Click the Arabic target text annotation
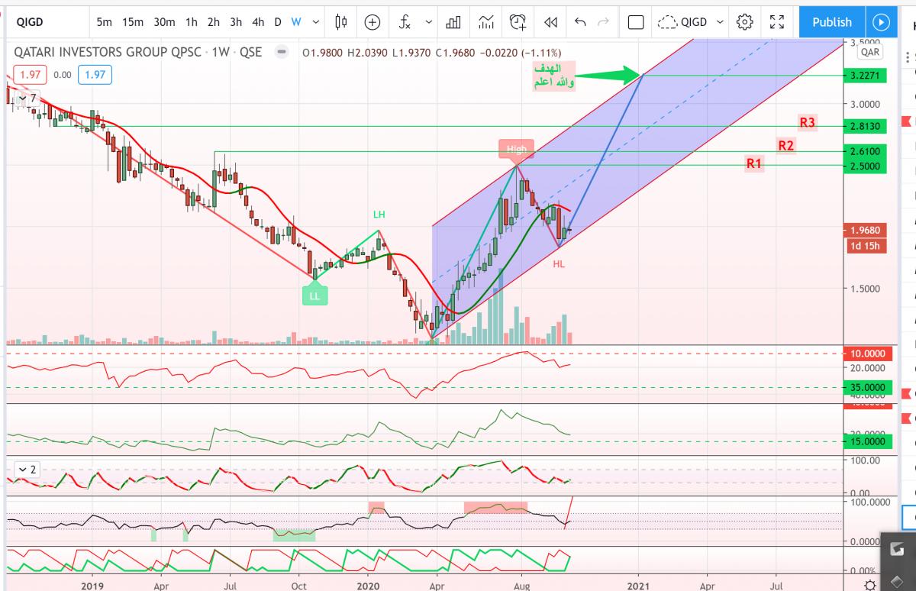This screenshot has height=591, width=916. pyautogui.click(x=554, y=76)
